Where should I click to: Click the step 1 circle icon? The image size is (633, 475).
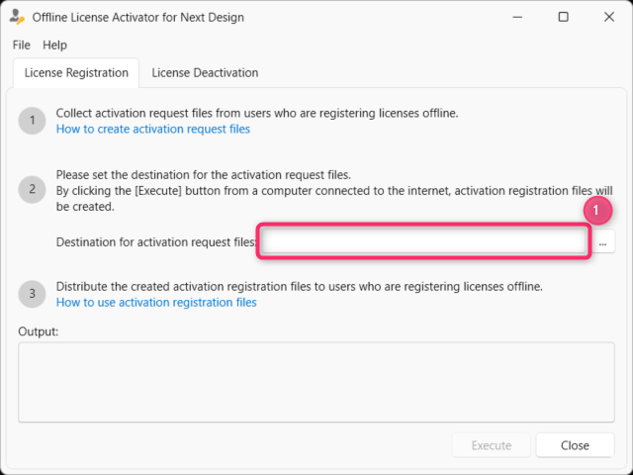[32, 121]
